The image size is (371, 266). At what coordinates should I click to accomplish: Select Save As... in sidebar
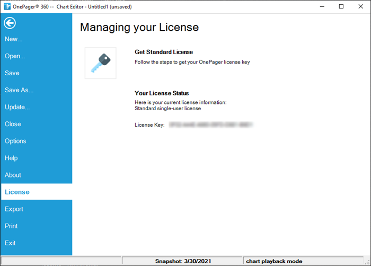pyautogui.click(x=19, y=90)
